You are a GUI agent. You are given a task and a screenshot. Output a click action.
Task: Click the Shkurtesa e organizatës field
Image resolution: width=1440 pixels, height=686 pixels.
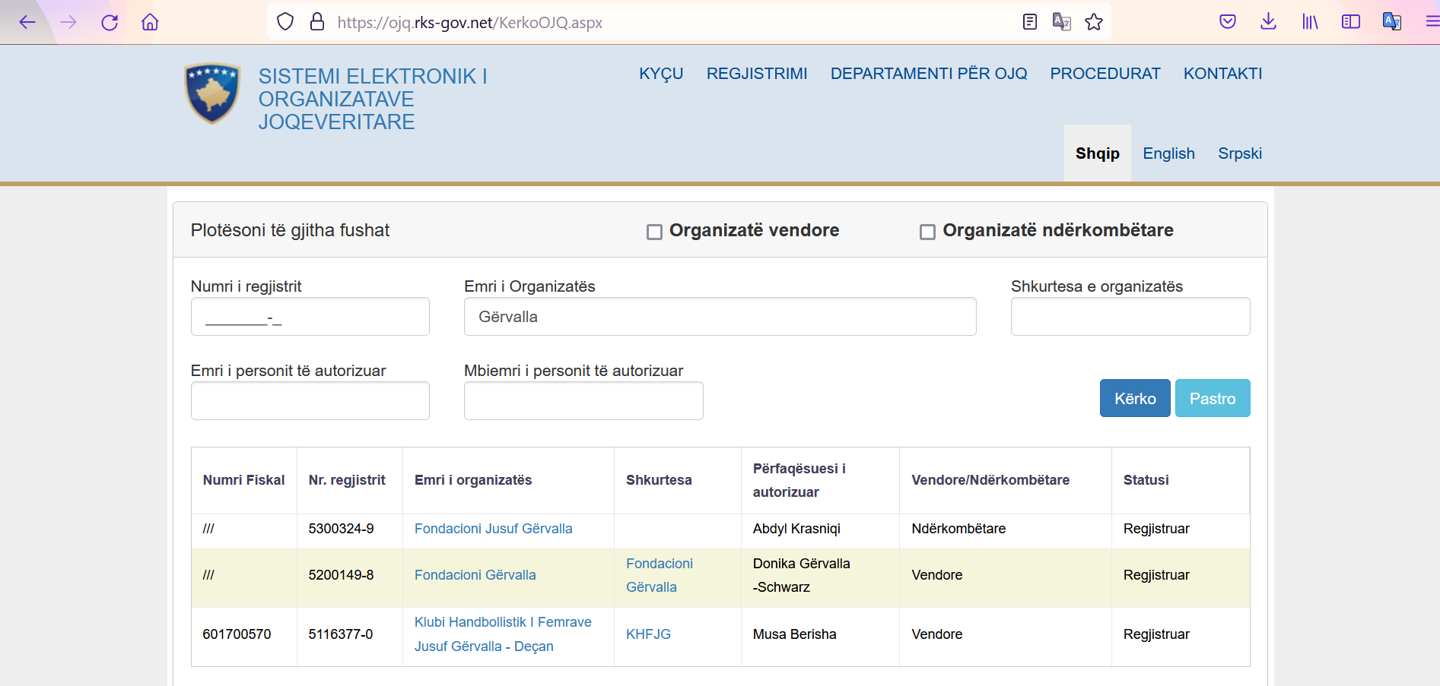coord(1130,316)
